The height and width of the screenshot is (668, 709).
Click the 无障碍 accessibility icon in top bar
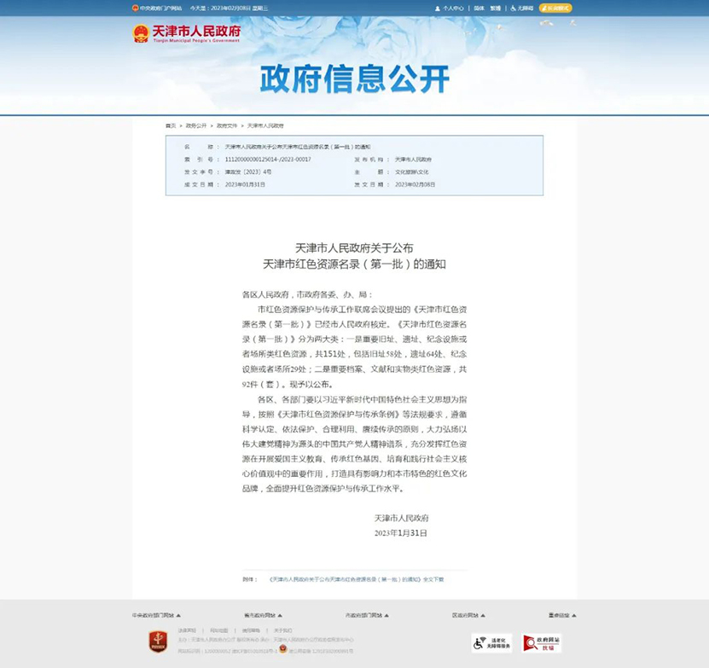pos(514,7)
